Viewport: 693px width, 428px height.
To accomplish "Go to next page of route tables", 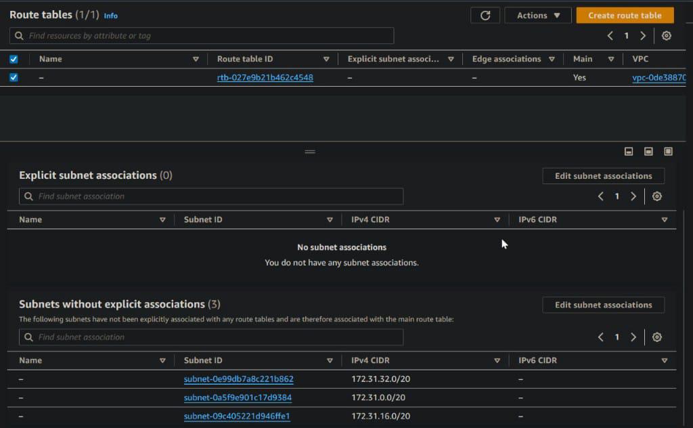I will click(x=643, y=36).
